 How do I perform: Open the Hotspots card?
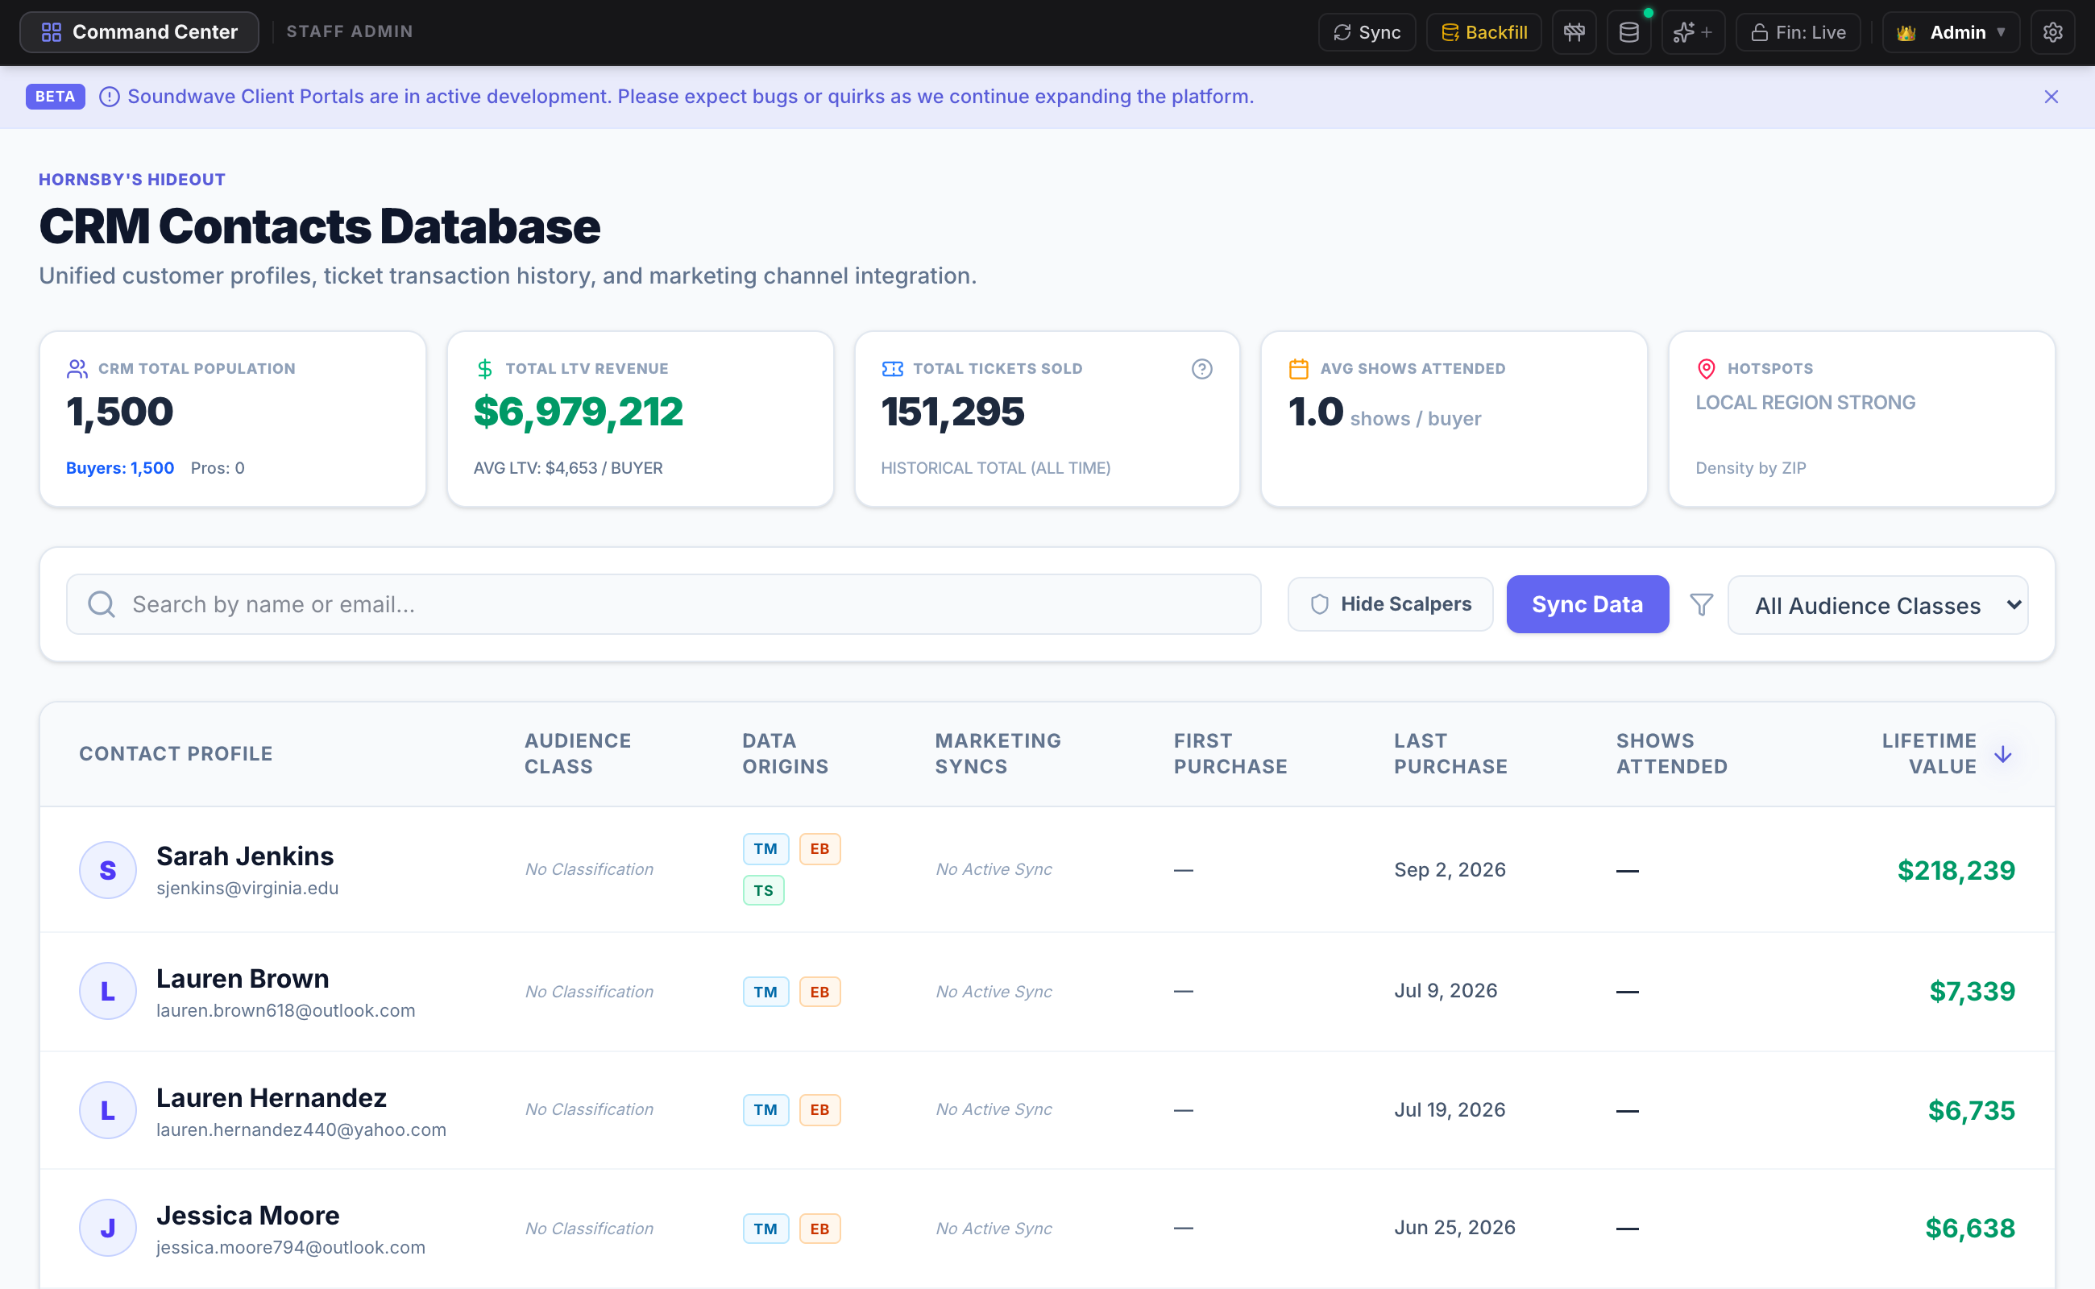1861,420
